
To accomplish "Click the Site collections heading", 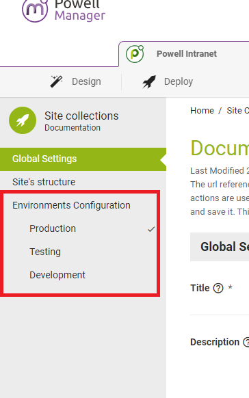I will tap(81, 116).
